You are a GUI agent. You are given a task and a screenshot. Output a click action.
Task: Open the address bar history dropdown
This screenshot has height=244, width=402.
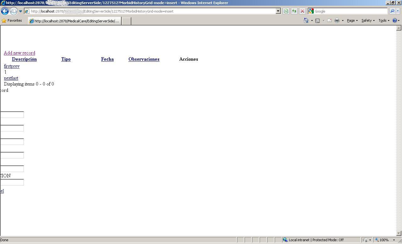(278, 11)
